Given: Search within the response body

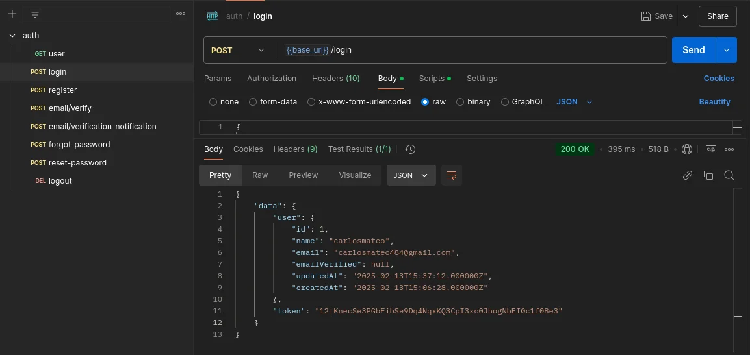Looking at the screenshot, I should coord(729,175).
